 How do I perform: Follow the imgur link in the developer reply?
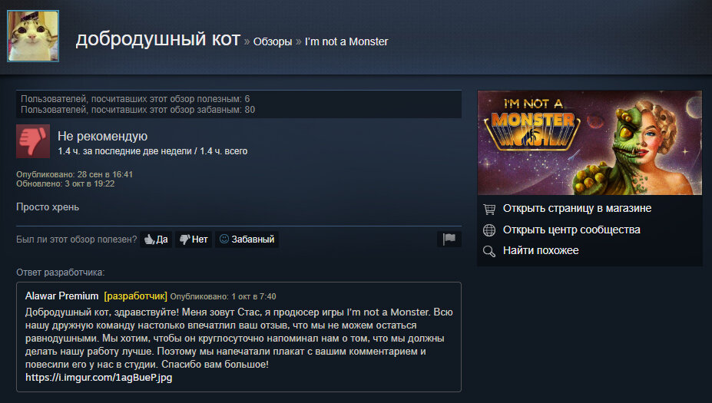[x=98, y=377]
